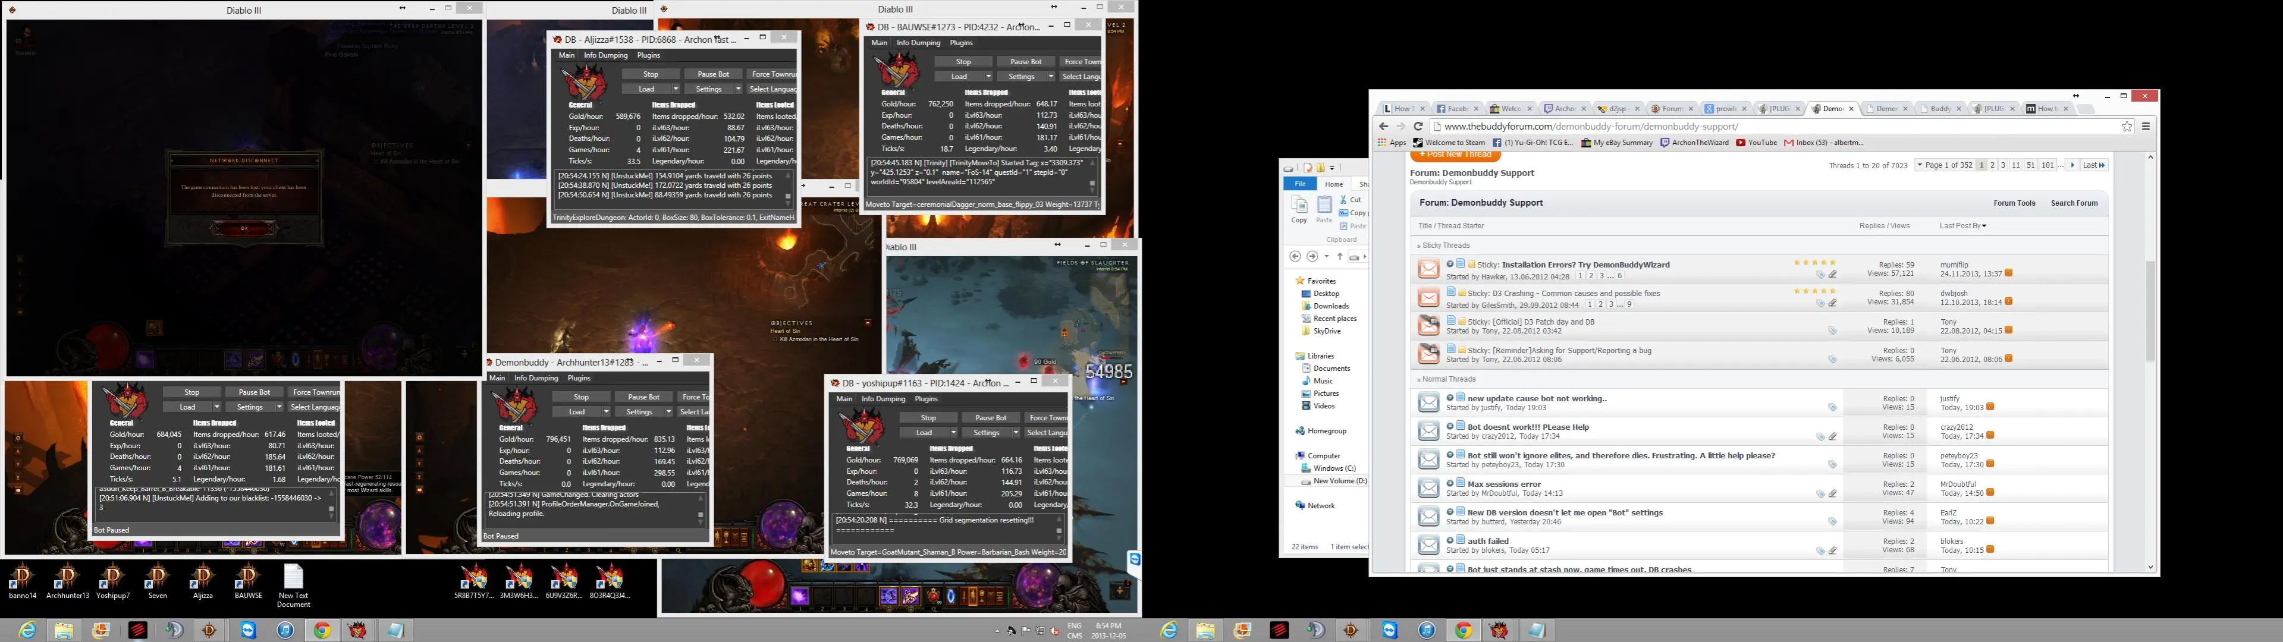Click the Cut icon in File Explorer ribbon
Viewport: 2283px width, 642px height.
[x=1351, y=200]
